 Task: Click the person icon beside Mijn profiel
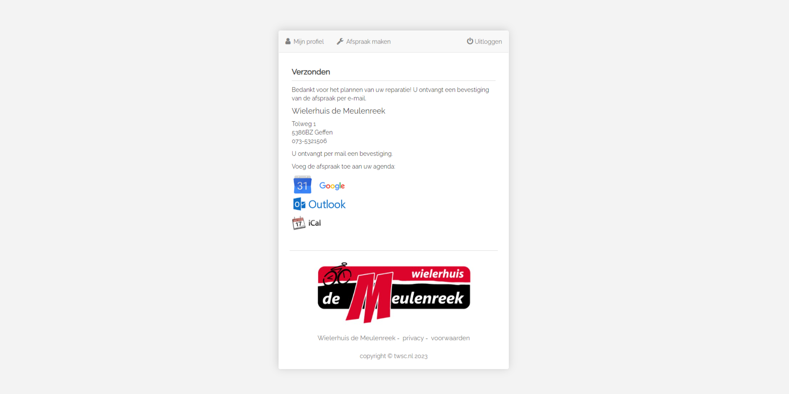[x=288, y=41]
